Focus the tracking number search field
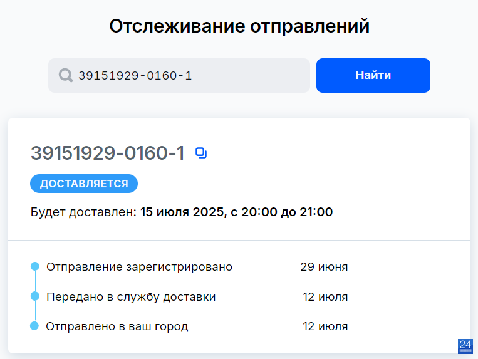478x359 pixels. [179, 75]
